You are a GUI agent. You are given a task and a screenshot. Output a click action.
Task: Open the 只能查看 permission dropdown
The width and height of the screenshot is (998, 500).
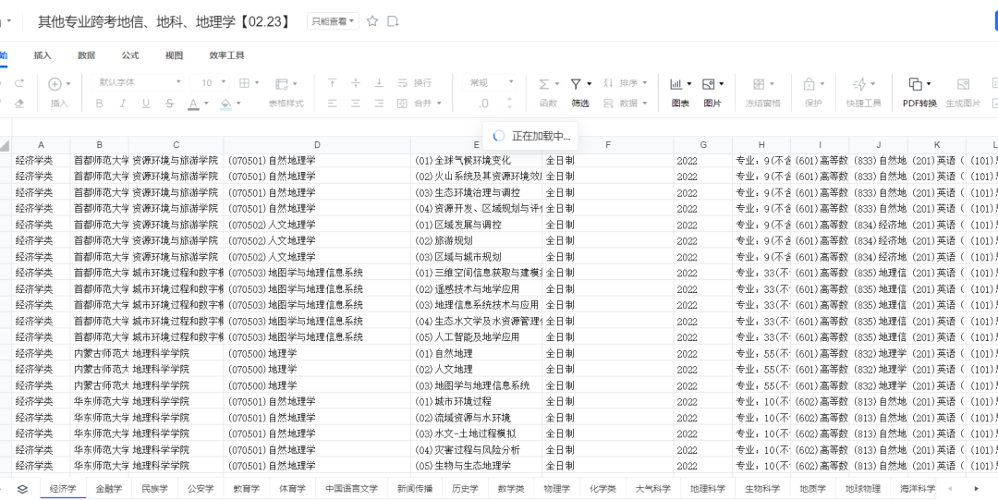(x=333, y=21)
